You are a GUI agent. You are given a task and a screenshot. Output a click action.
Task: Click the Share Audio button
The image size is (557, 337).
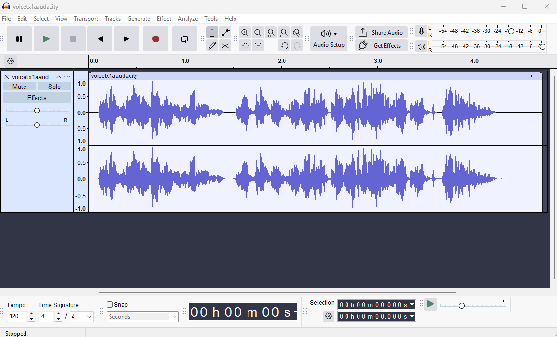click(x=382, y=33)
